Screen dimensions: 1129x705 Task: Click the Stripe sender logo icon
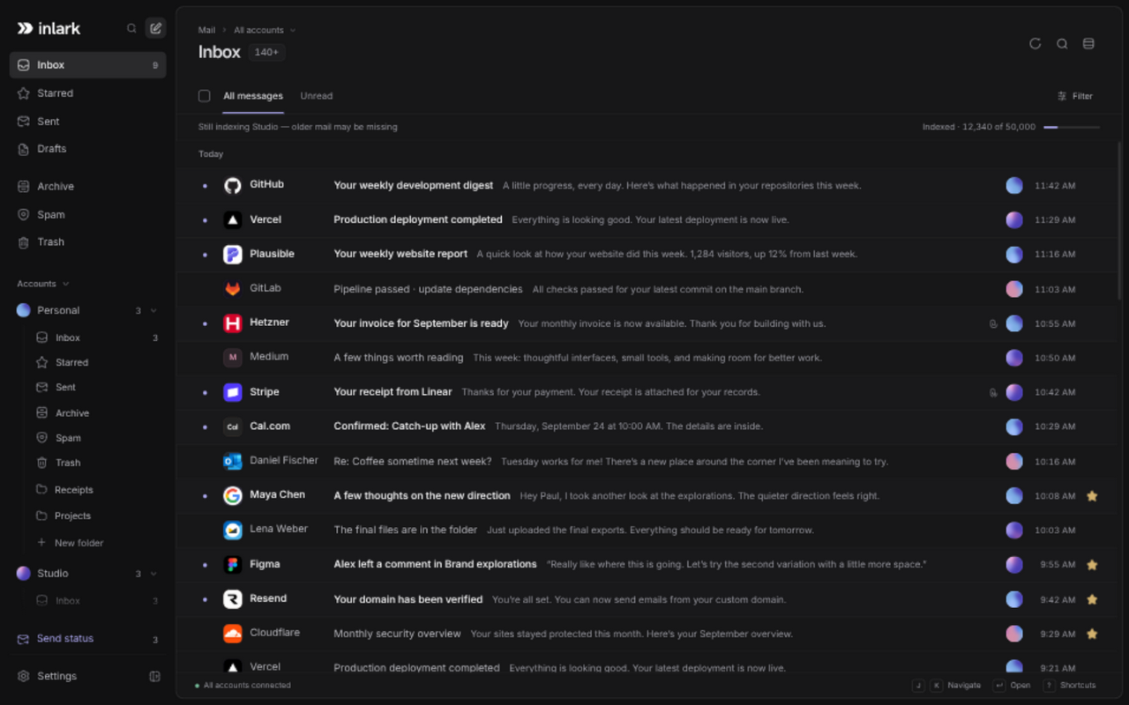(x=233, y=392)
